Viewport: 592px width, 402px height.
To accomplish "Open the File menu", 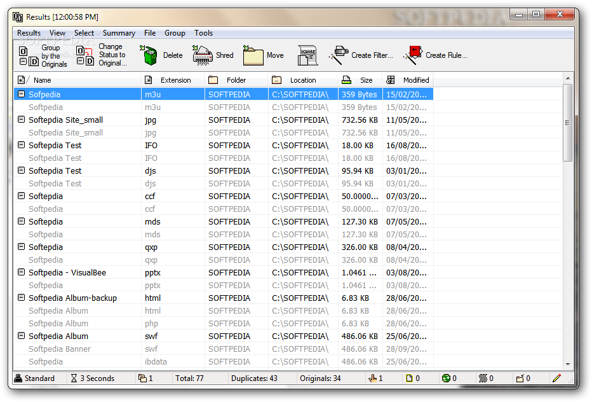I will pyautogui.click(x=150, y=33).
